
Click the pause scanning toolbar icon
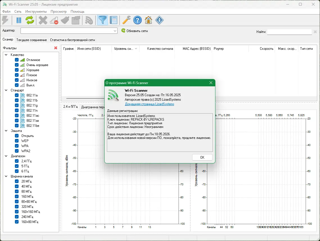pos(19,20)
